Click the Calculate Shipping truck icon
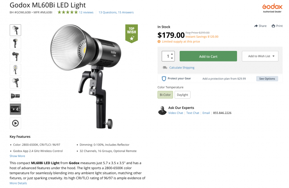The height and width of the screenshot is (188, 289). [165, 67]
